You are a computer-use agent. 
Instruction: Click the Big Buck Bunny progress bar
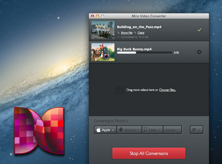click(x=144, y=53)
